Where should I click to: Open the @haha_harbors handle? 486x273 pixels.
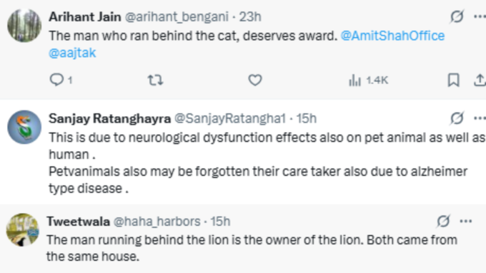tap(157, 222)
